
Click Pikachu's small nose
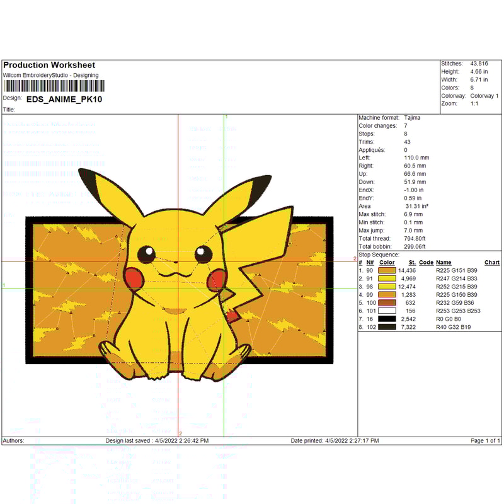[176, 261]
